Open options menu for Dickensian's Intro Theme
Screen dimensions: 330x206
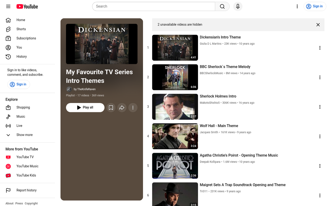pyautogui.click(x=320, y=48)
